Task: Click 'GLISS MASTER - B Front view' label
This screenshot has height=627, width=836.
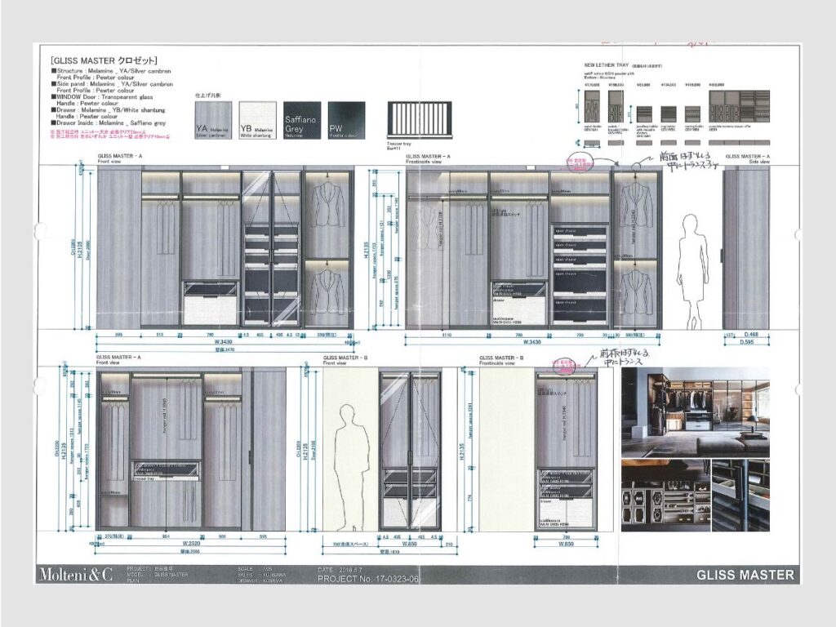Action: tap(345, 360)
